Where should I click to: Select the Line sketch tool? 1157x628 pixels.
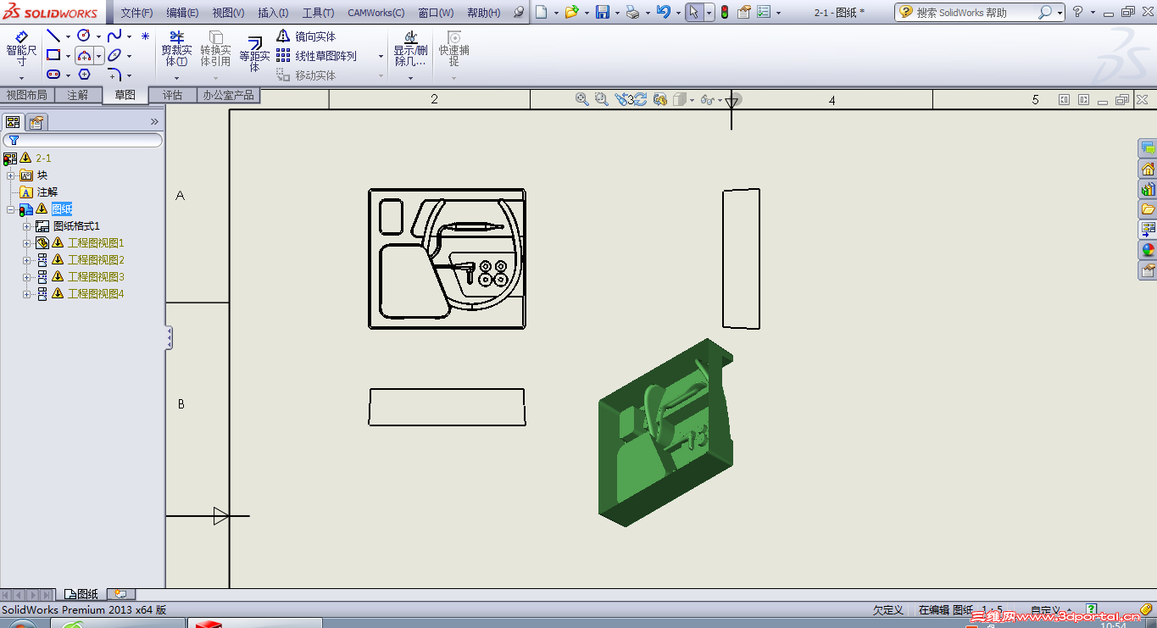(53, 36)
